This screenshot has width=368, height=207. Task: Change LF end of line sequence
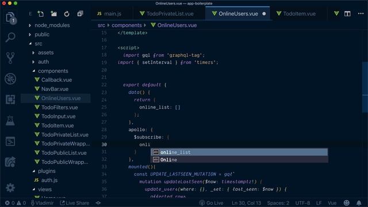point(319,203)
